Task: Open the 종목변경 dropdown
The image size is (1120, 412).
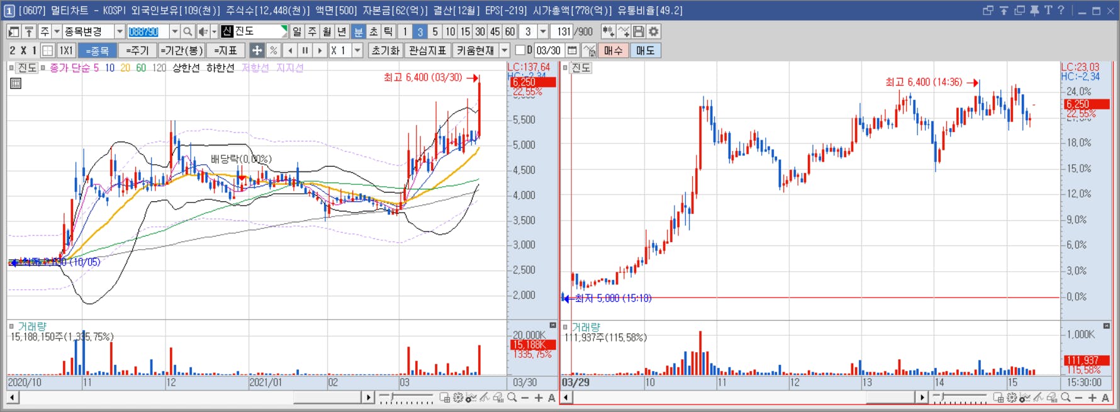Action: [120, 31]
